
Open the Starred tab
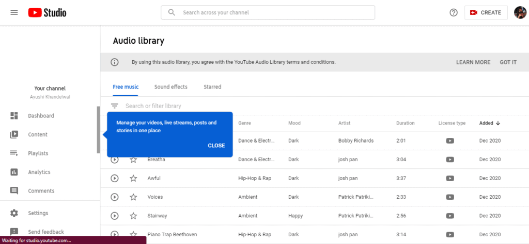pos(212,86)
